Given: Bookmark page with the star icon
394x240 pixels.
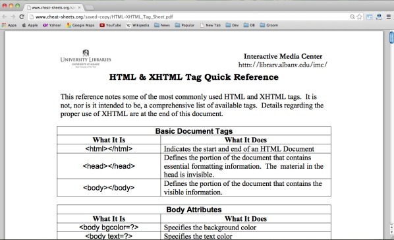Looking at the screenshot, I should [x=359, y=17].
